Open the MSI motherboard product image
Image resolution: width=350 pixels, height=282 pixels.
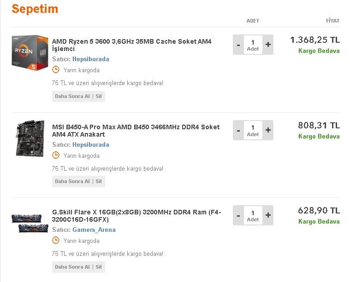click(x=30, y=138)
